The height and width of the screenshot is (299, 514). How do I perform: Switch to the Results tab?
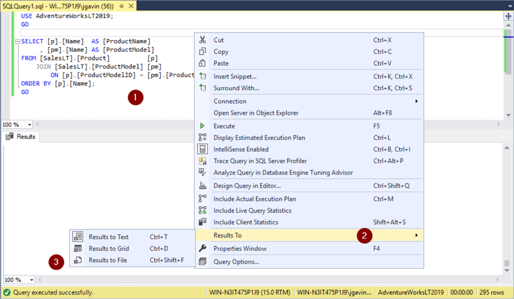point(21,137)
